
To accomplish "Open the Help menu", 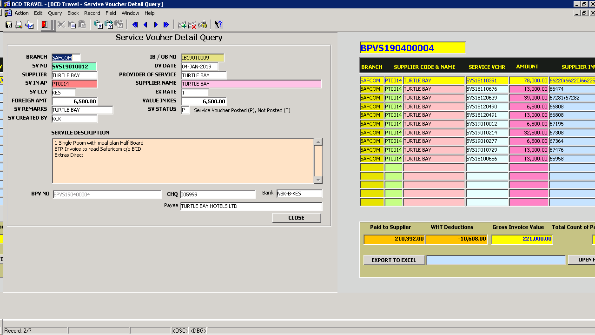I will pyautogui.click(x=149, y=13).
